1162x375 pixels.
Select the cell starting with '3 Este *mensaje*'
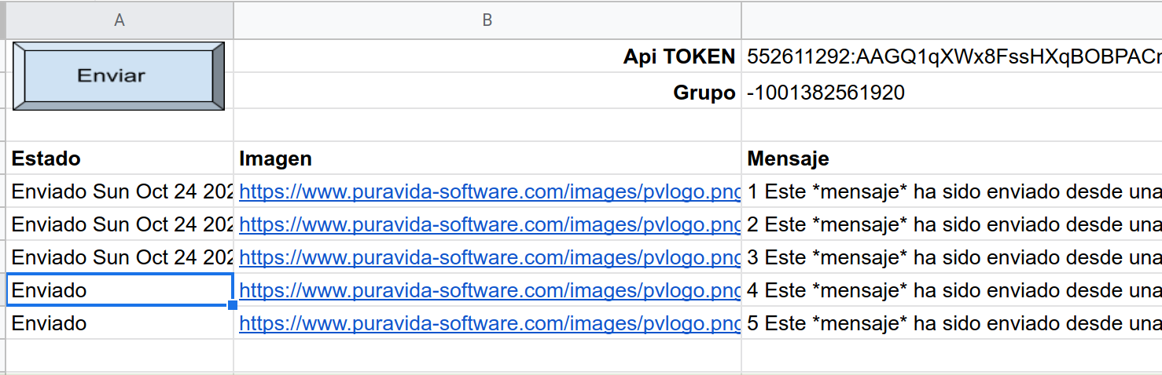coord(952,257)
